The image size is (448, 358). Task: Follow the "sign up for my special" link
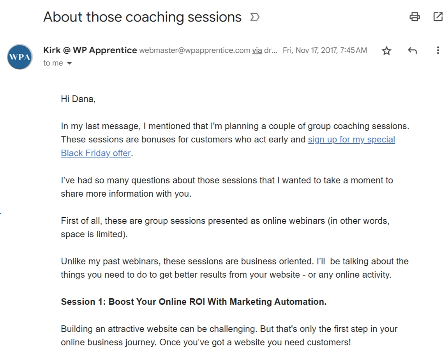point(351,140)
